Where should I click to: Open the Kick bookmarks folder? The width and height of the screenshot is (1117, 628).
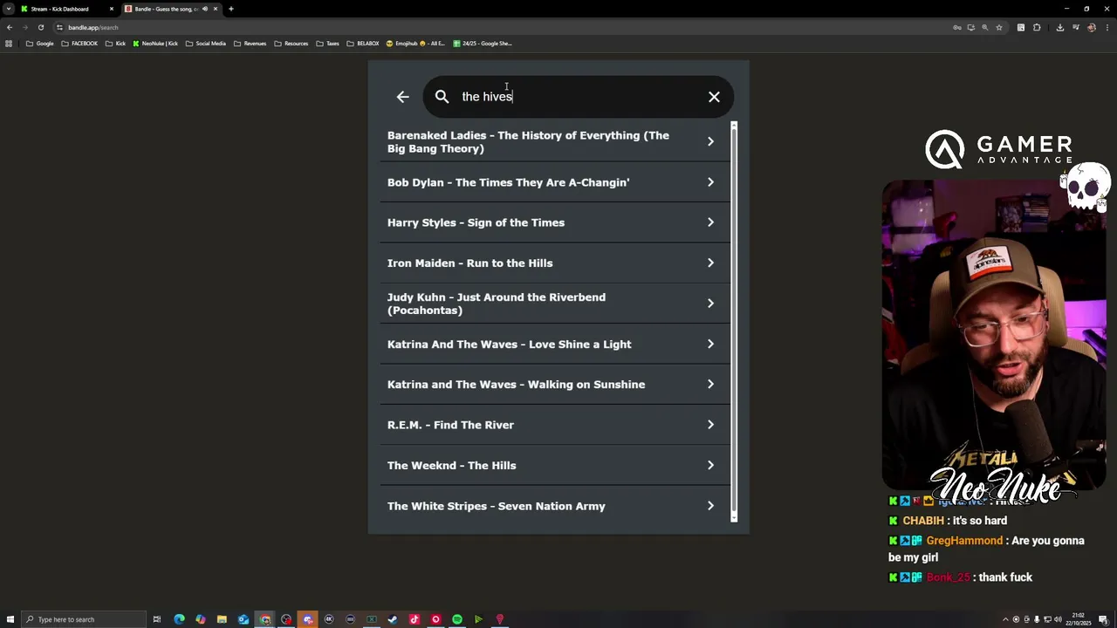coord(115,44)
